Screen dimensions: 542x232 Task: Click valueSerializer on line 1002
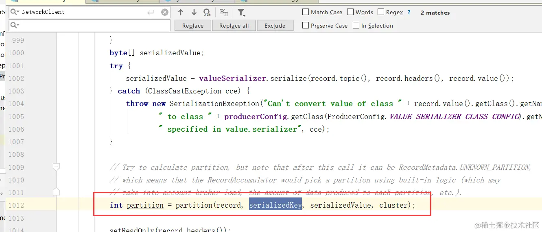click(x=232, y=78)
